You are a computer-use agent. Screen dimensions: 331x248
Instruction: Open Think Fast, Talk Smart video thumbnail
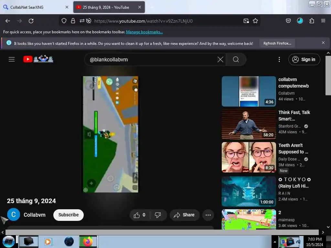pyautogui.click(x=249, y=124)
